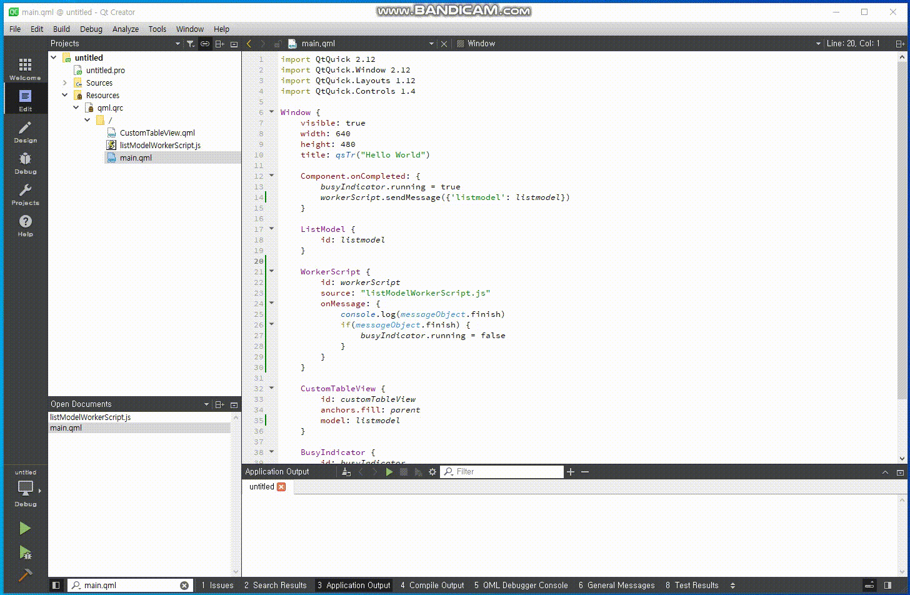Zoom in the Application Output text
The width and height of the screenshot is (910, 595).
pos(571,472)
